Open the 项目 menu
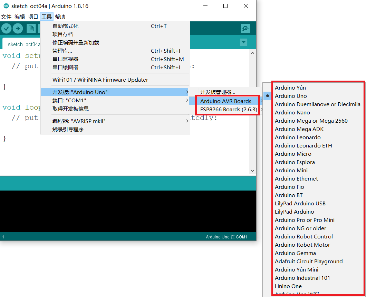This screenshot has width=367, height=297. click(x=33, y=17)
